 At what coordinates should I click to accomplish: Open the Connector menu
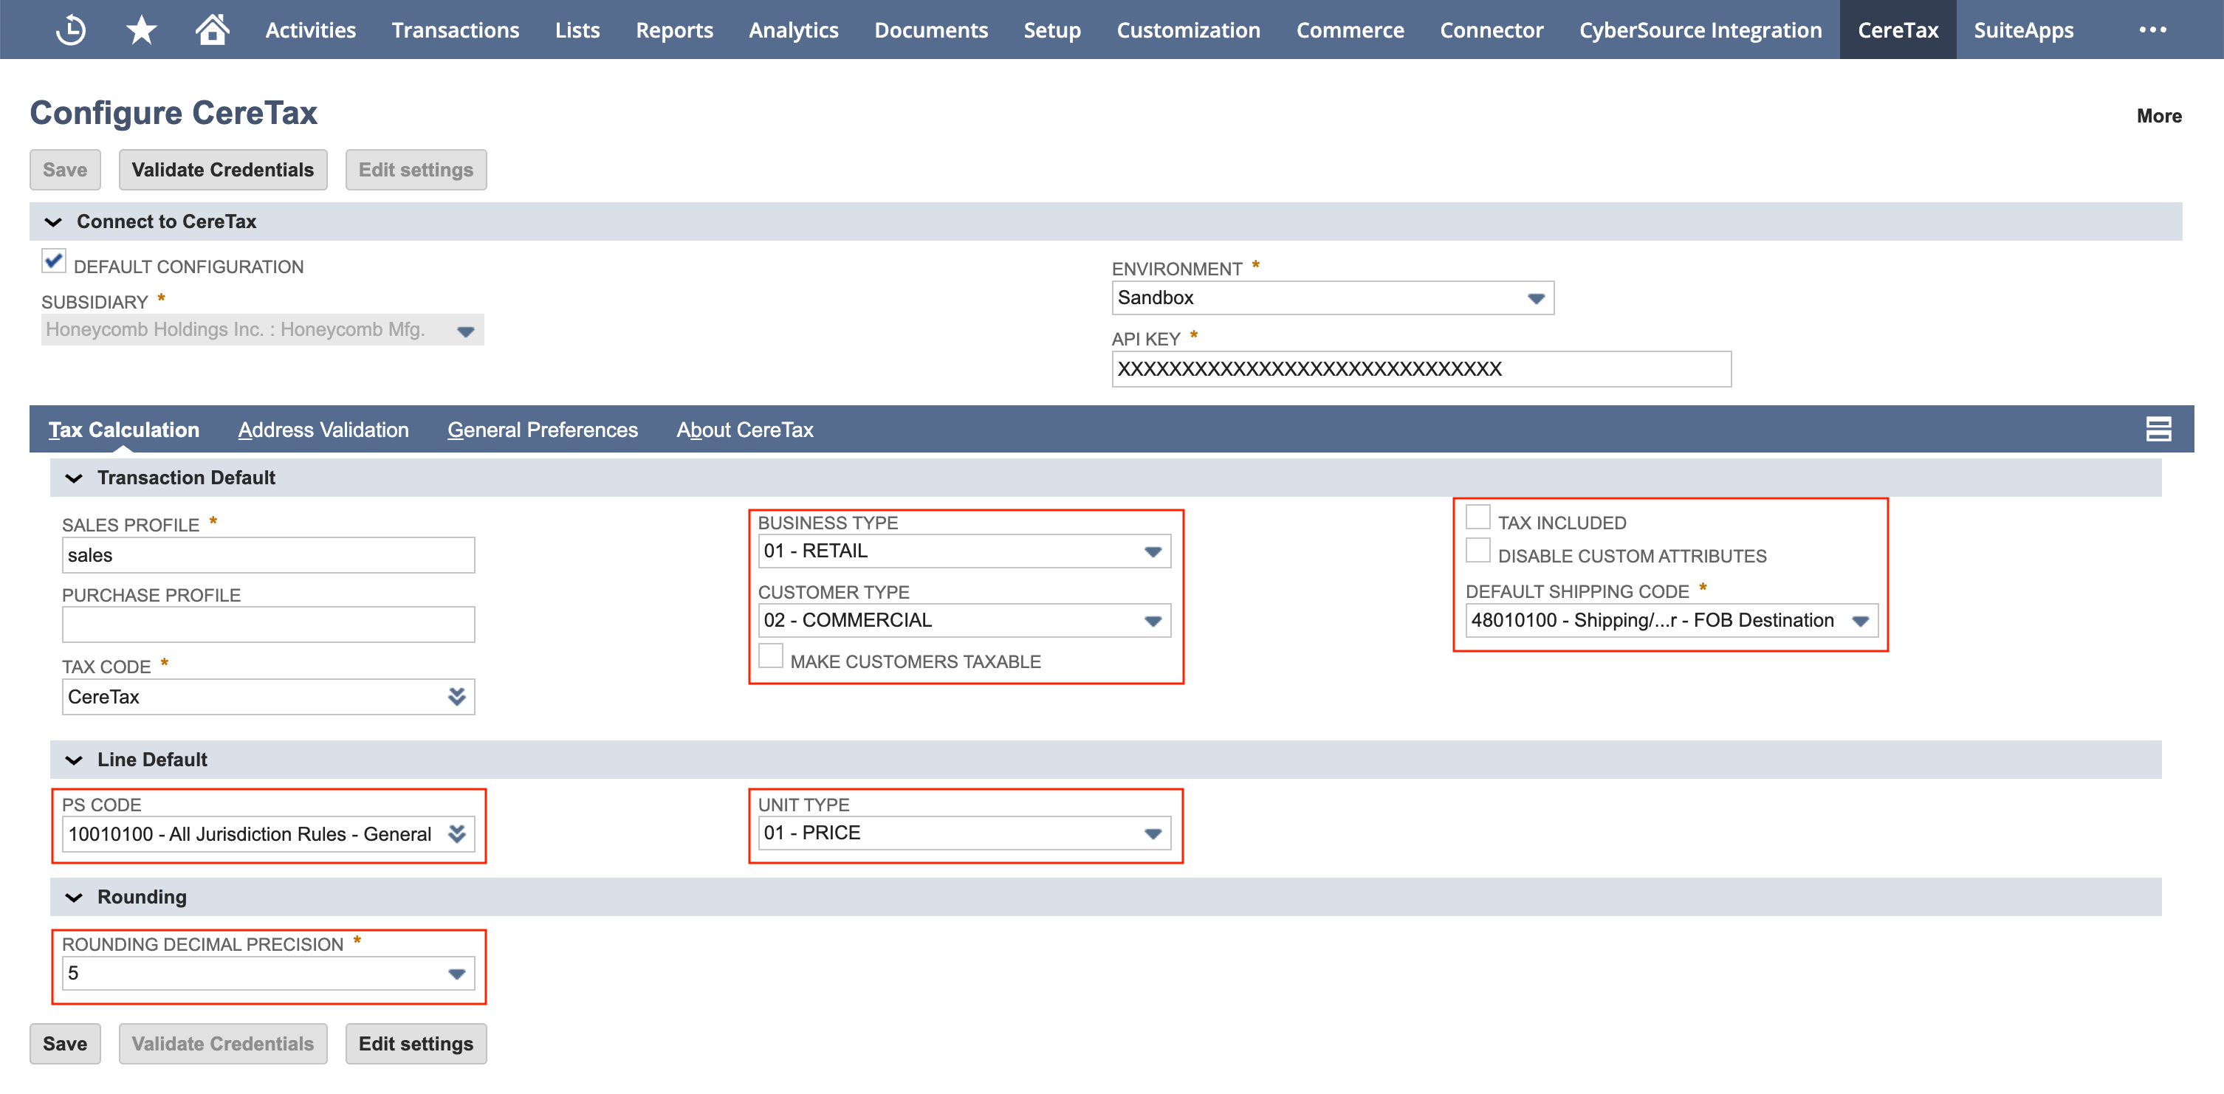(x=1491, y=30)
